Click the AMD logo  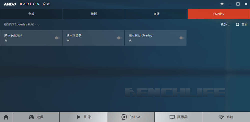coord(10,4)
